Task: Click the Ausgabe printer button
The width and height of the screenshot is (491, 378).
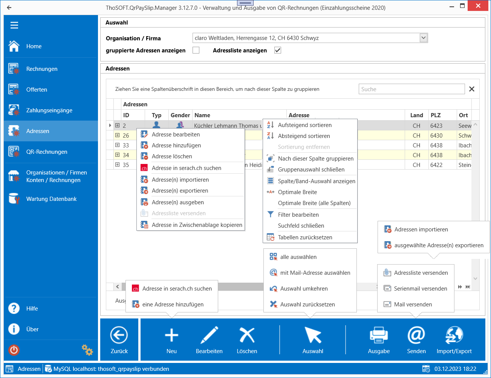Action: tap(379, 340)
